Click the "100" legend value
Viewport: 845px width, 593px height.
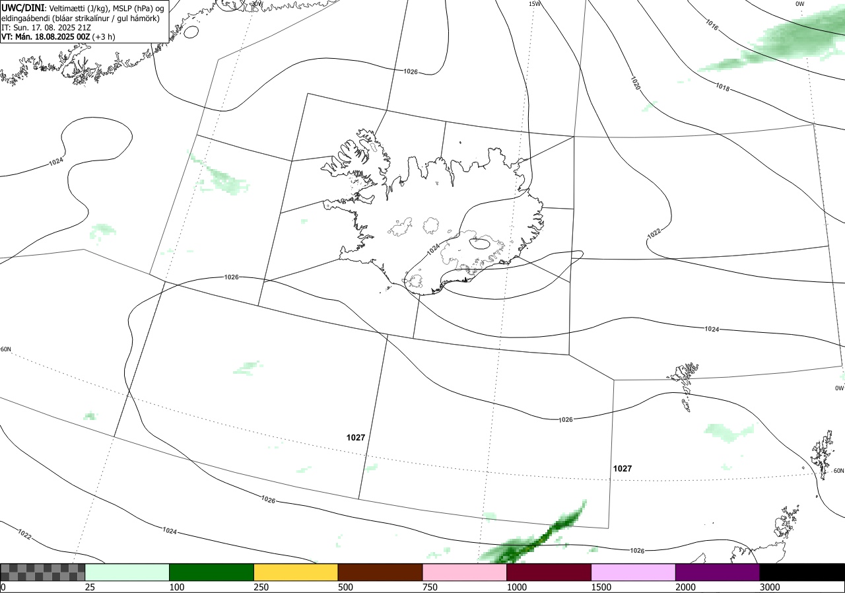pos(176,587)
